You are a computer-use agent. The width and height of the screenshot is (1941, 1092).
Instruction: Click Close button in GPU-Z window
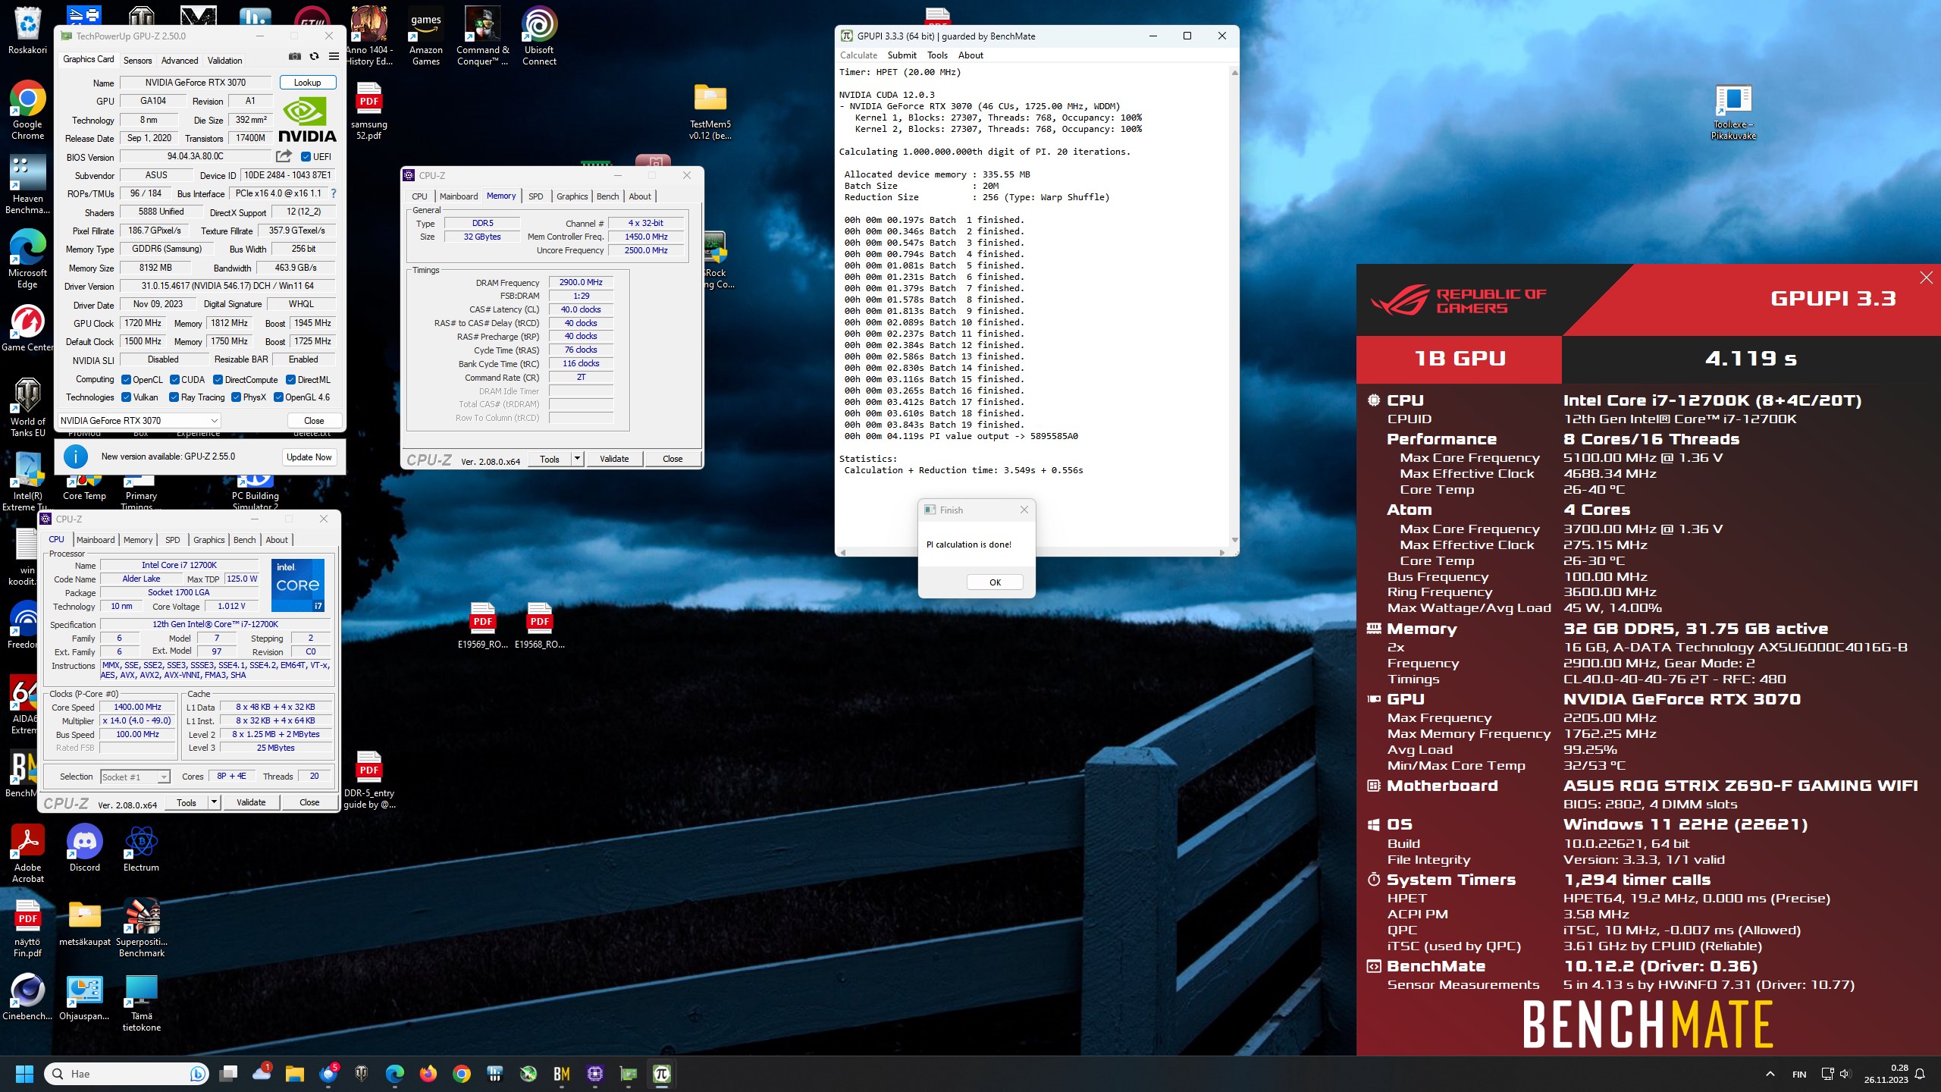314,421
